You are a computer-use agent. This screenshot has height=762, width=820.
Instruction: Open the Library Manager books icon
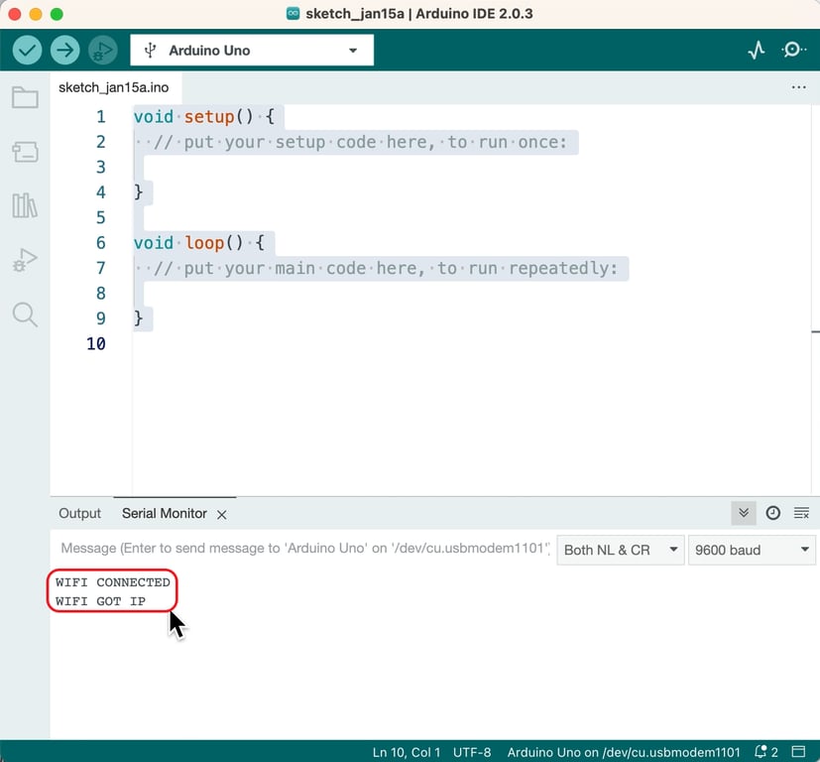pyautogui.click(x=25, y=206)
